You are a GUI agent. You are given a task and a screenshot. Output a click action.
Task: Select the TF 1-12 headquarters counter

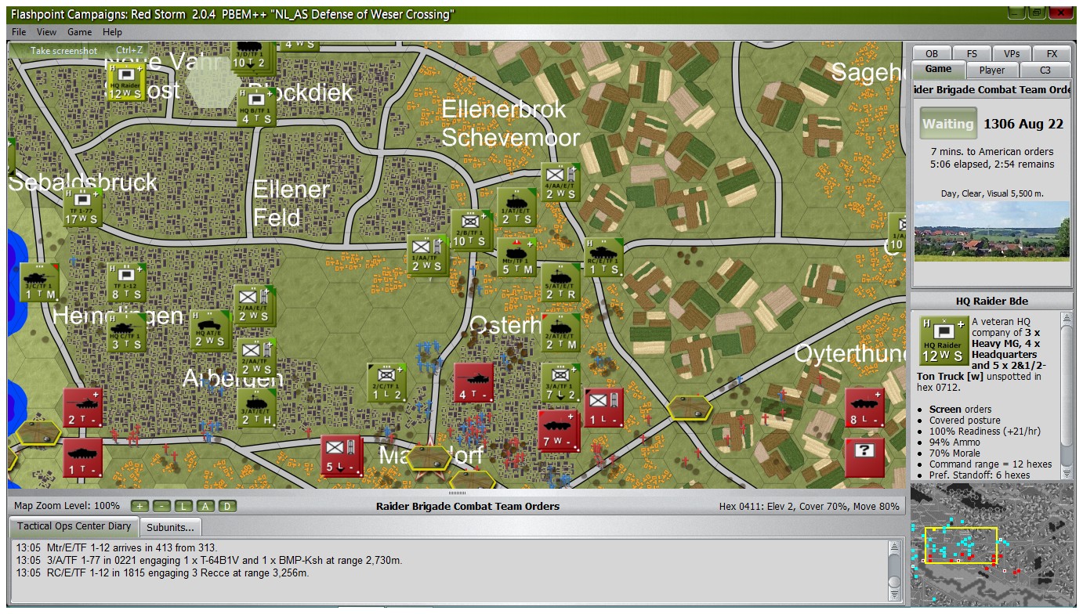[x=126, y=282]
